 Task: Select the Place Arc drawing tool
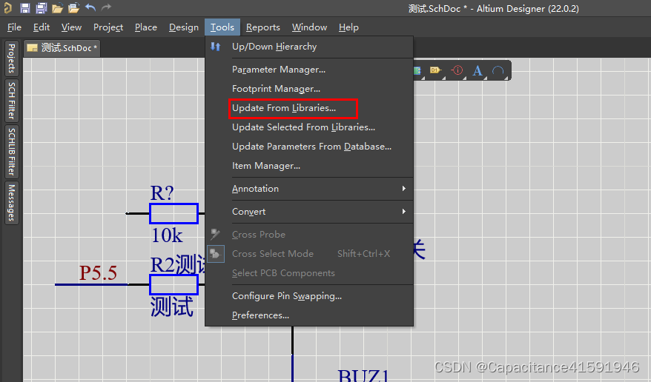(x=498, y=70)
